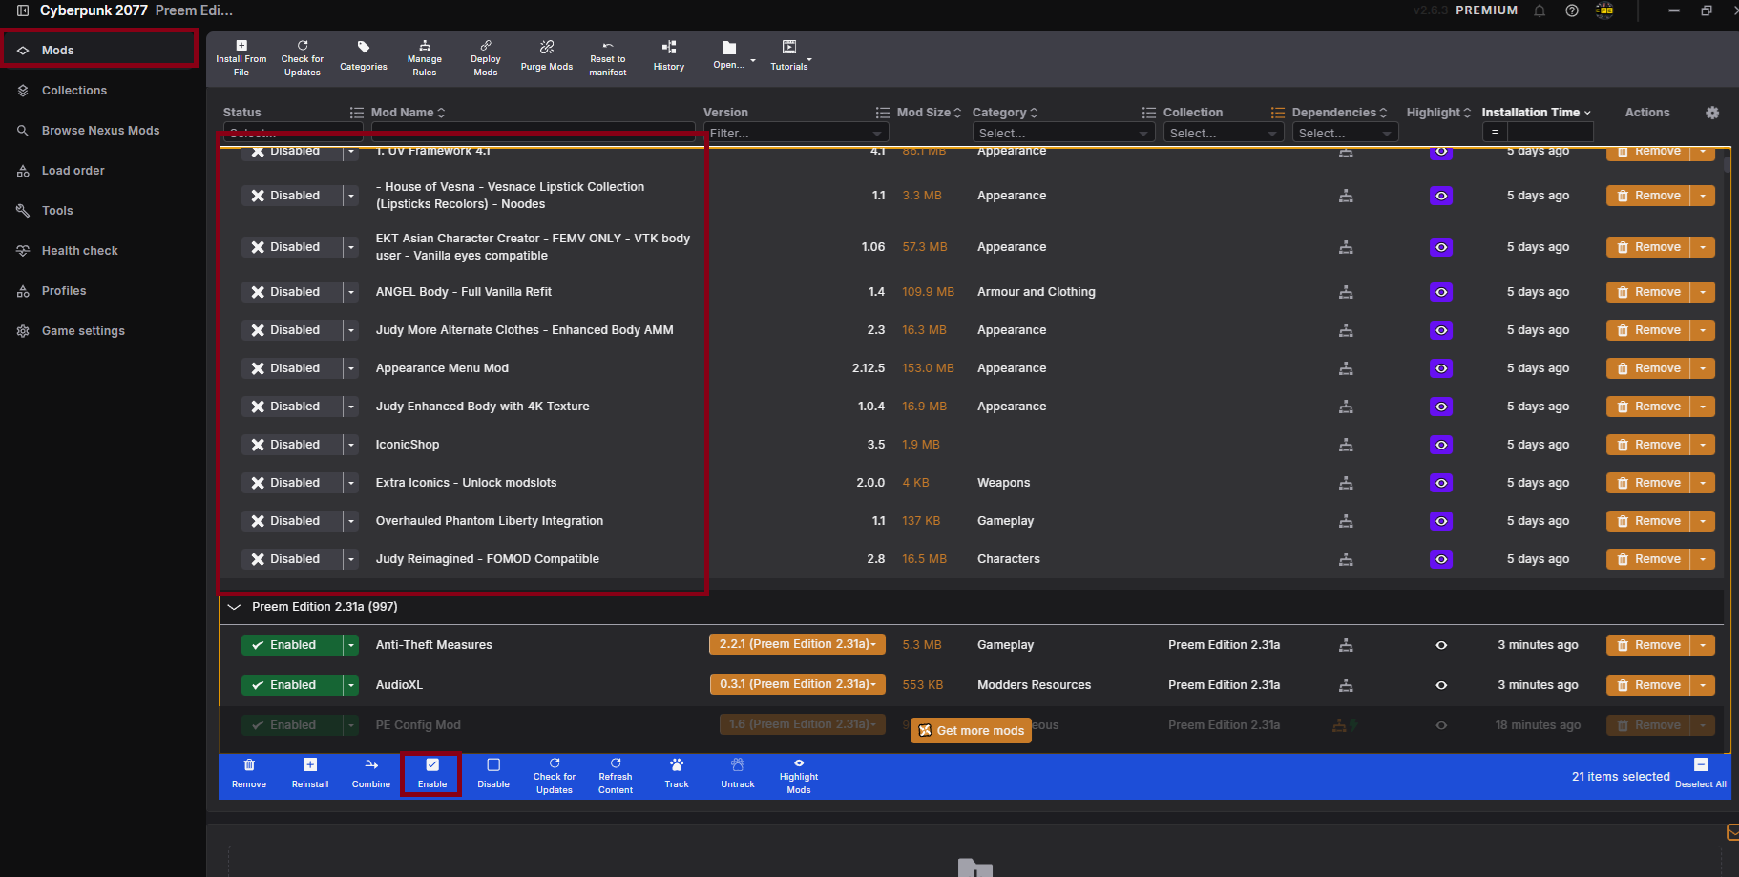
Task: Open table settings gear icon
Action: coord(1712,113)
